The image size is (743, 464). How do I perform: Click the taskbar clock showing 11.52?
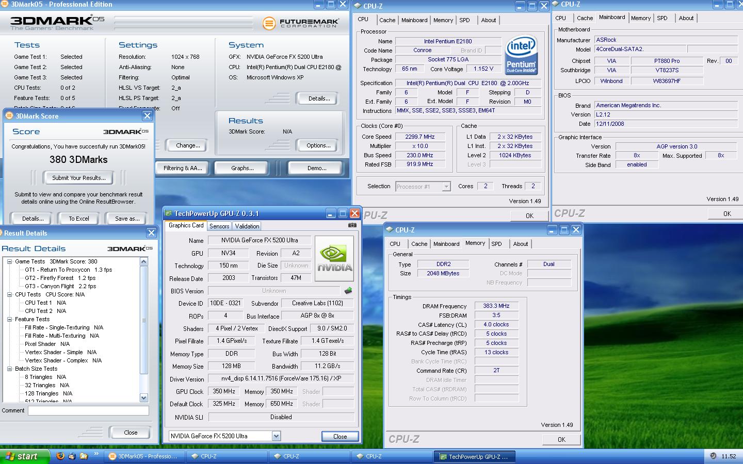tap(729, 456)
